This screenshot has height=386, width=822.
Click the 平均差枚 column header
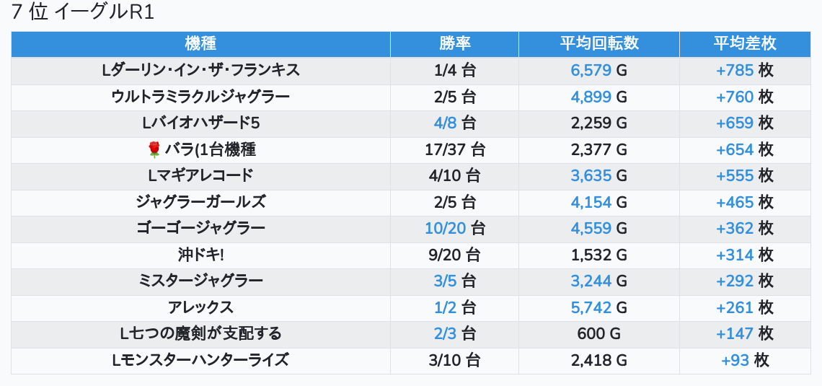745,43
